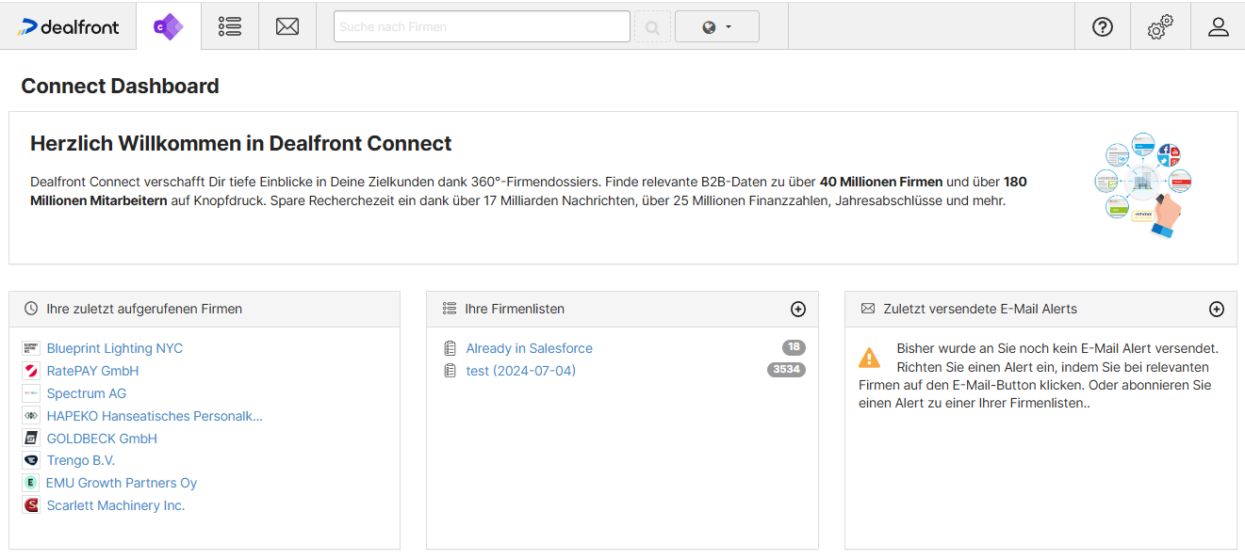The width and height of the screenshot is (1245, 559).
Task: Open the 'test (2024-07-04)' list
Action: click(x=520, y=371)
